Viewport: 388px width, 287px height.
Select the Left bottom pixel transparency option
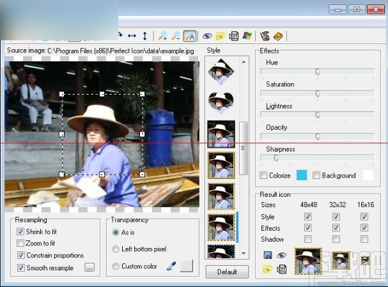pos(116,249)
